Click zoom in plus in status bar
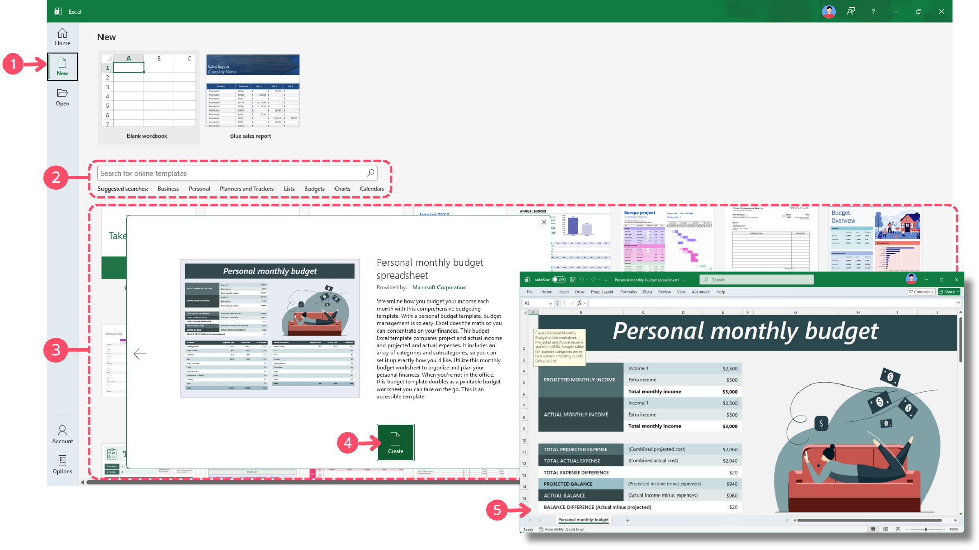The height and width of the screenshot is (550, 979). click(944, 529)
